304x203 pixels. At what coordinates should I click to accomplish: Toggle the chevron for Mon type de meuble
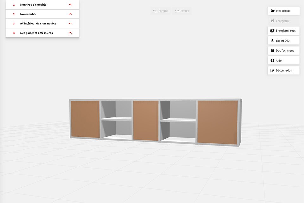click(x=70, y=5)
